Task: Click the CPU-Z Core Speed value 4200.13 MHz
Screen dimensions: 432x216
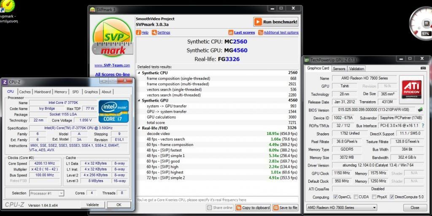Action: [x=45, y=163]
